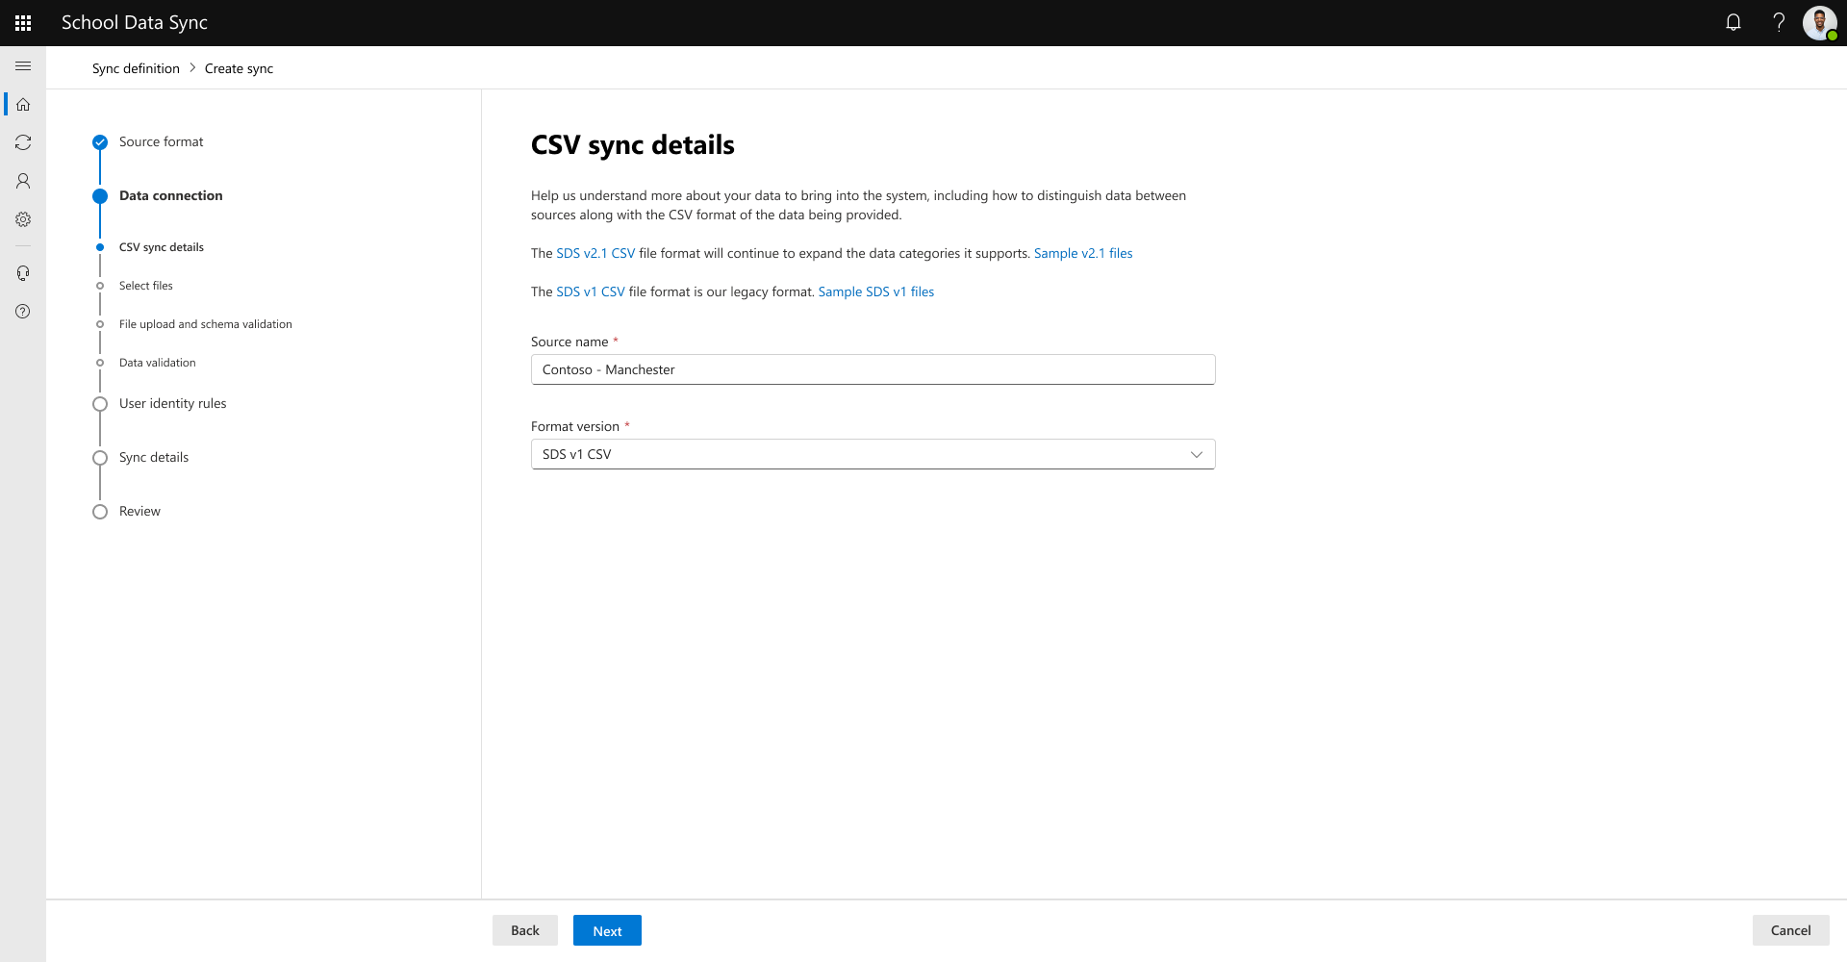This screenshot has height=962, width=1847.
Task: Select CSV sync details substep
Action: pyautogui.click(x=161, y=247)
